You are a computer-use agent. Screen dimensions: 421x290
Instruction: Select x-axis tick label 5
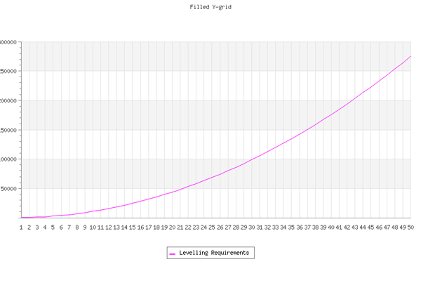click(53, 228)
